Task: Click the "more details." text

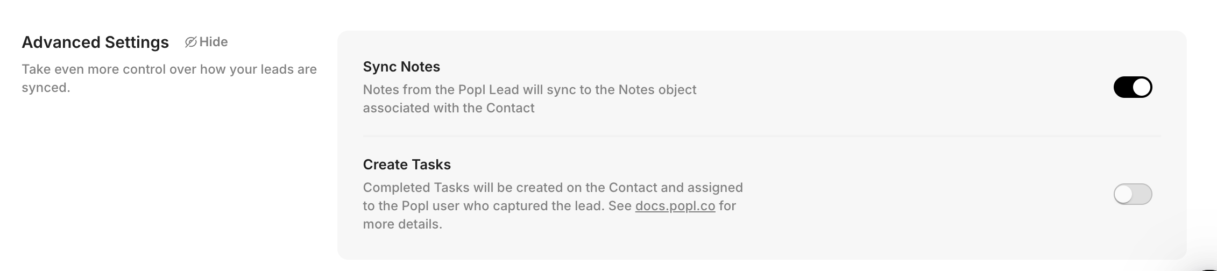Action: (402, 224)
